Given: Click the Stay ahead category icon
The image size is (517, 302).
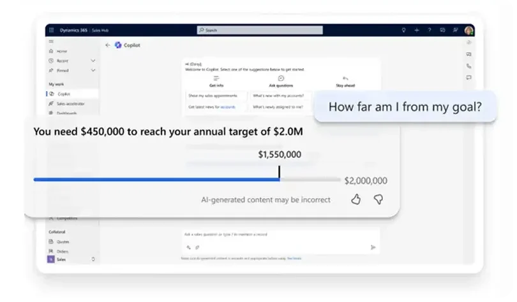Looking at the screenshot, I should point(345,78).
